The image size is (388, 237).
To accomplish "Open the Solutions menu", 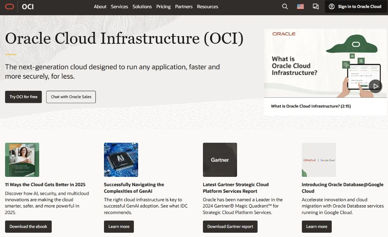I will coord(142,7).
